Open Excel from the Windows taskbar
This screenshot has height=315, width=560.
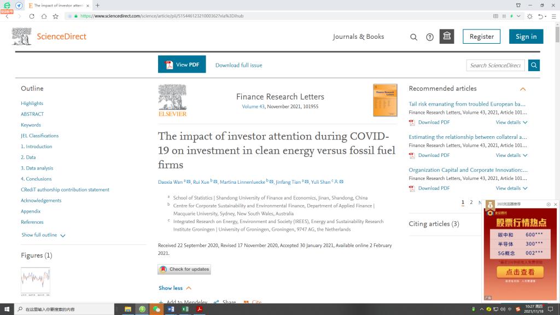(x=185, y=309)
